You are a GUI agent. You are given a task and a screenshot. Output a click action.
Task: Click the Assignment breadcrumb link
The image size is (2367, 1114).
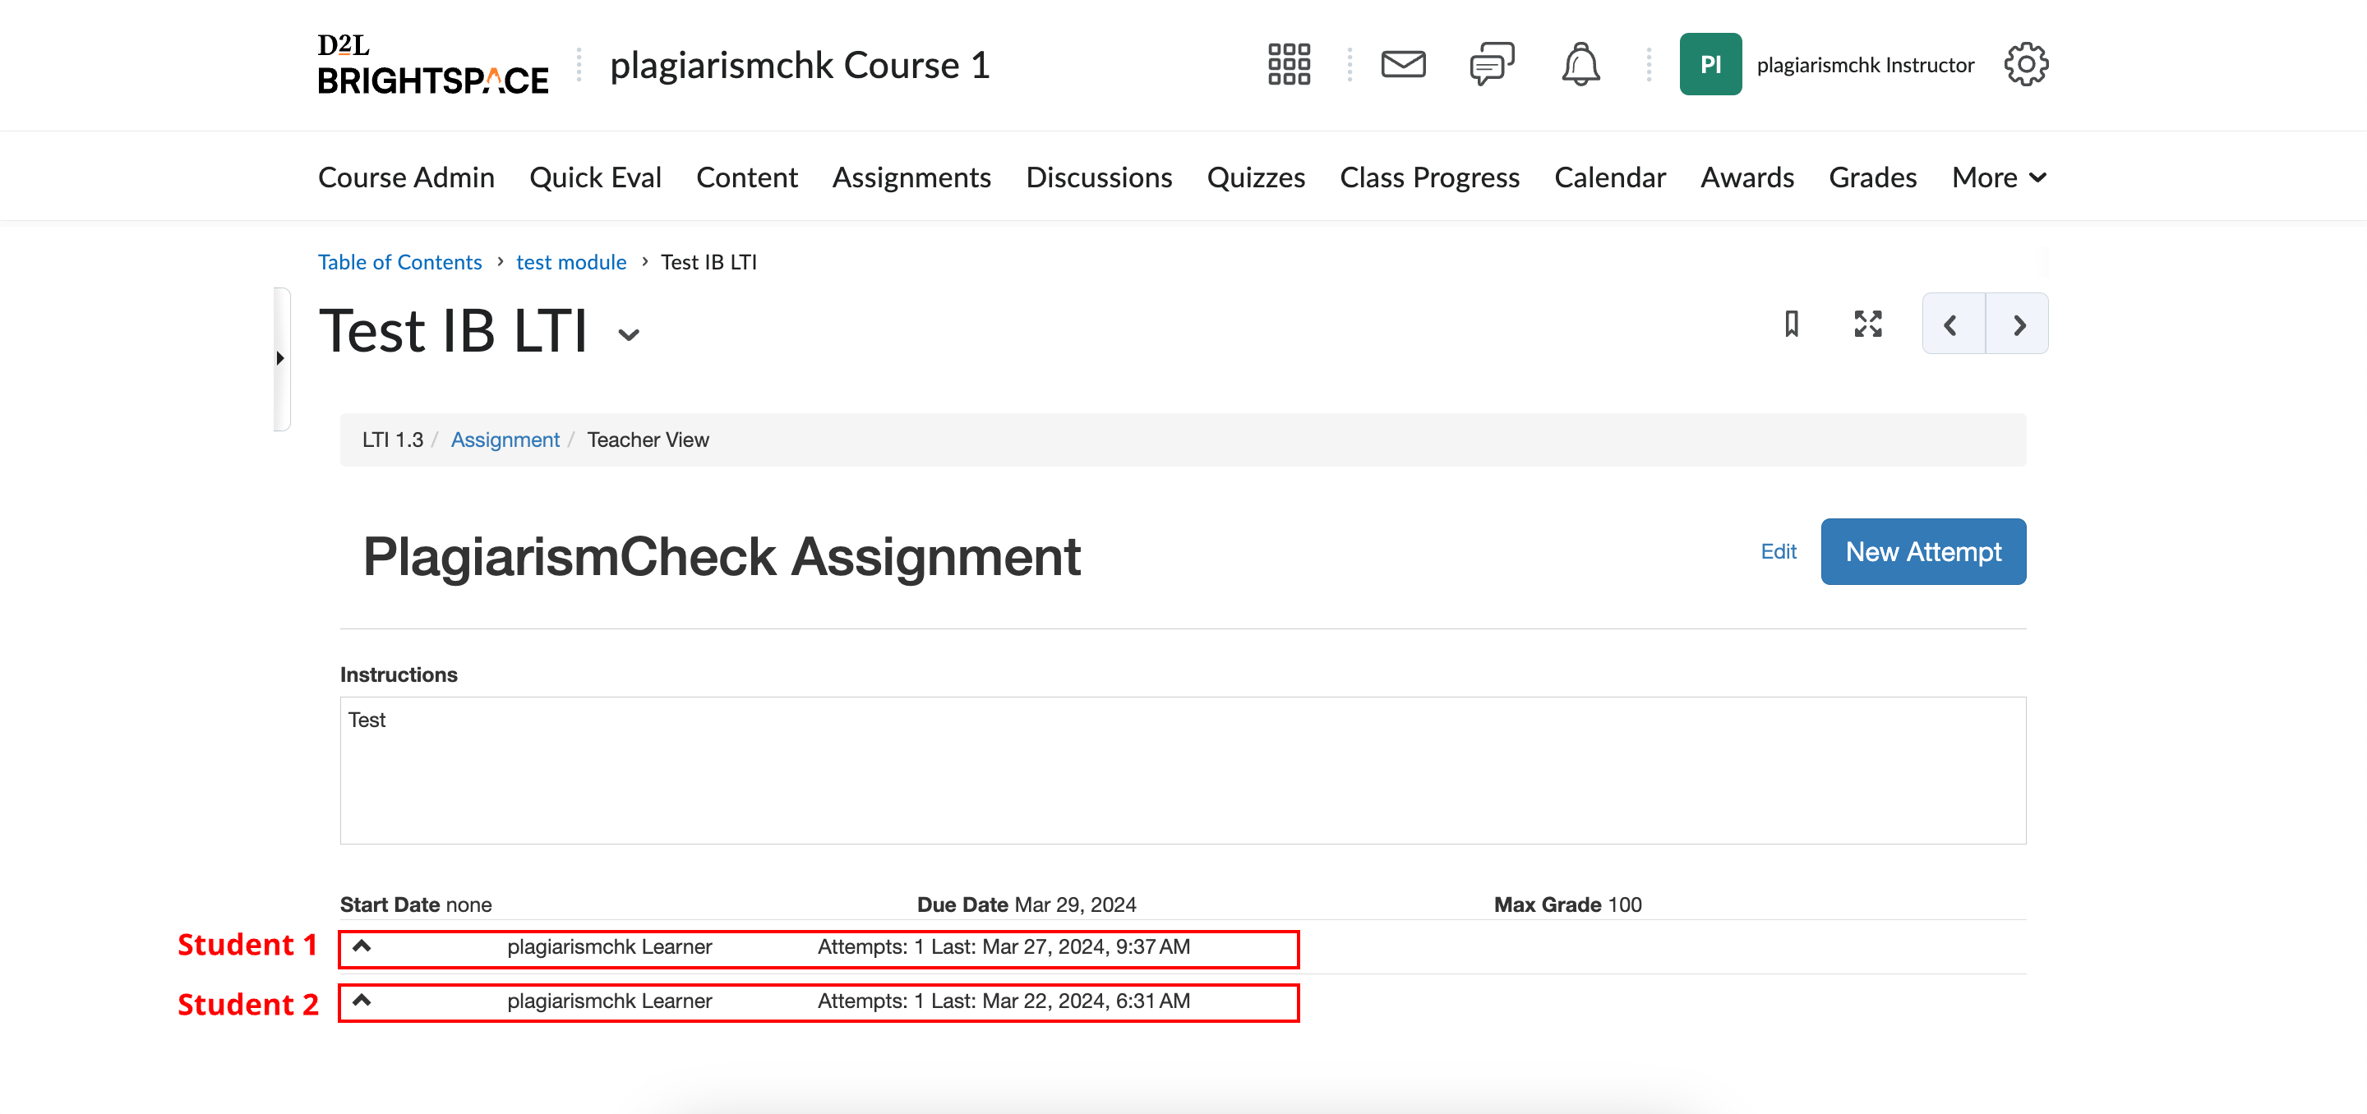click(505, 440)
